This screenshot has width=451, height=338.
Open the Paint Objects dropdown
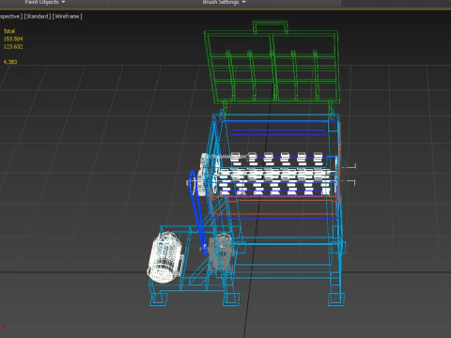click(x=45, y=2)
